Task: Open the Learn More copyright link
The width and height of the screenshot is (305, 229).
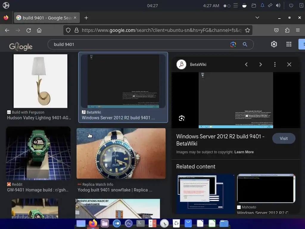Action: 244,152
